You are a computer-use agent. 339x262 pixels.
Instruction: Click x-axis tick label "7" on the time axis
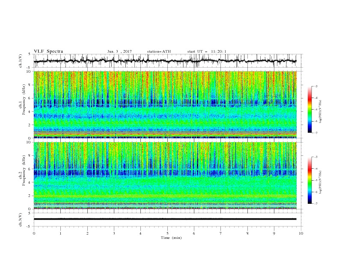point(221,233)
